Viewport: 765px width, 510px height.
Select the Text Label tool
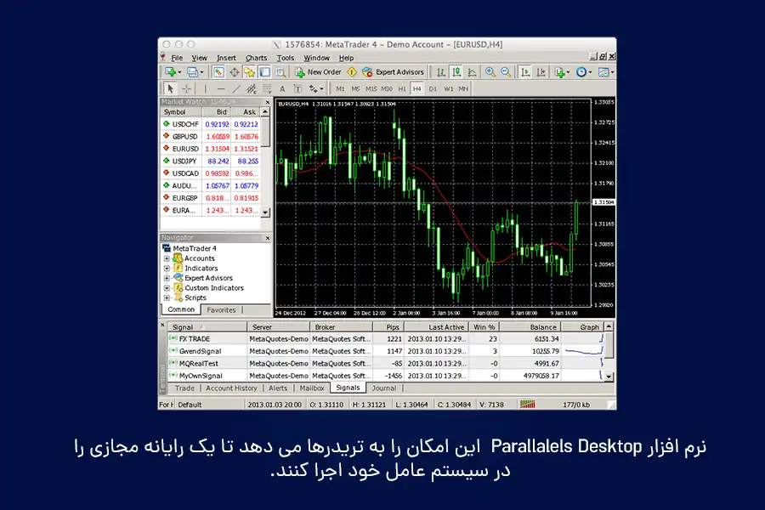(297, 88)
